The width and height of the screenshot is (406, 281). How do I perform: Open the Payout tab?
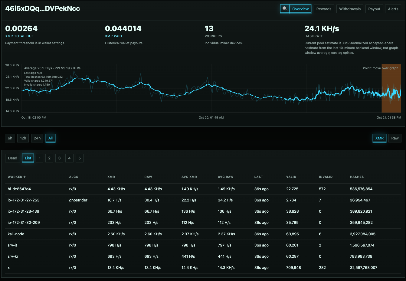[374, 9]
